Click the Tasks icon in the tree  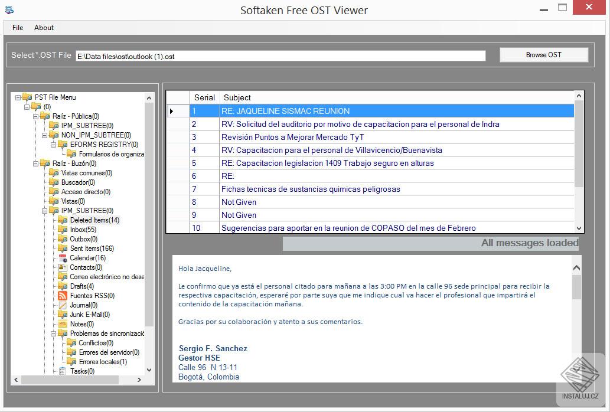point(63,371)
